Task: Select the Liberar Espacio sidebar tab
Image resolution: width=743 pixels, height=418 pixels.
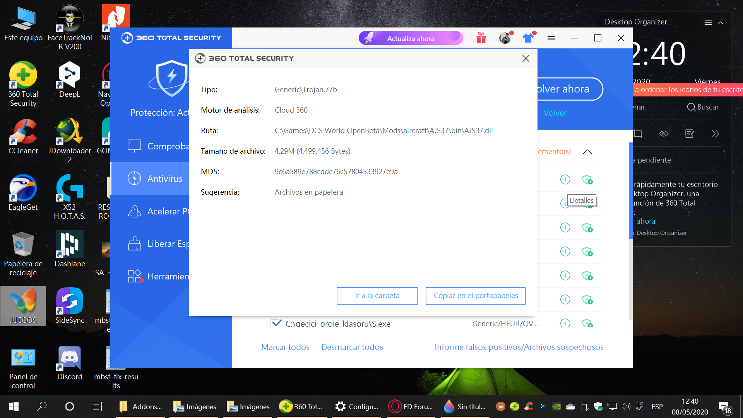Action: (150, 243)
